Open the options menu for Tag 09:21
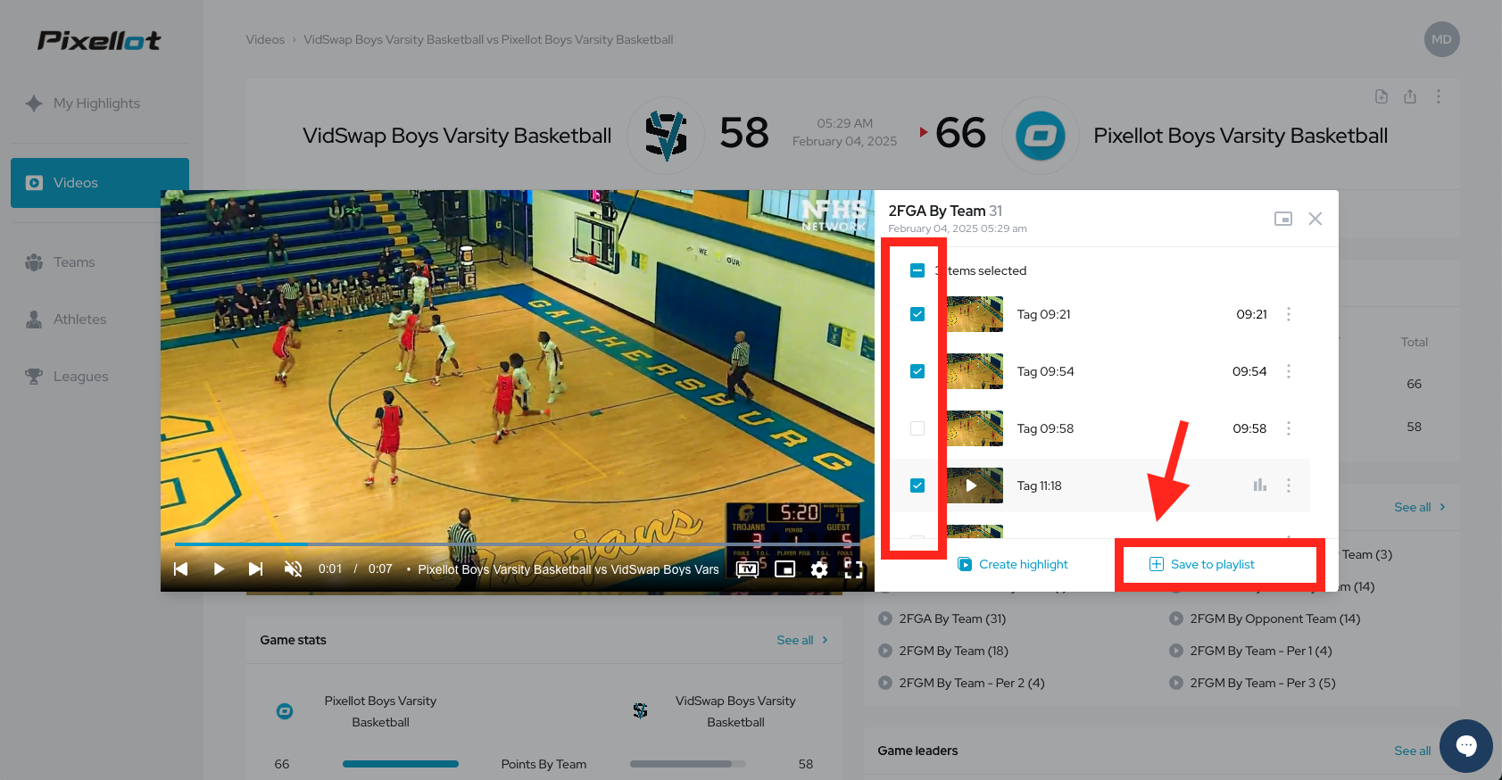The width and height of the screenshot is (1502, 780). pyautogui.click(x=1289, y=314)
